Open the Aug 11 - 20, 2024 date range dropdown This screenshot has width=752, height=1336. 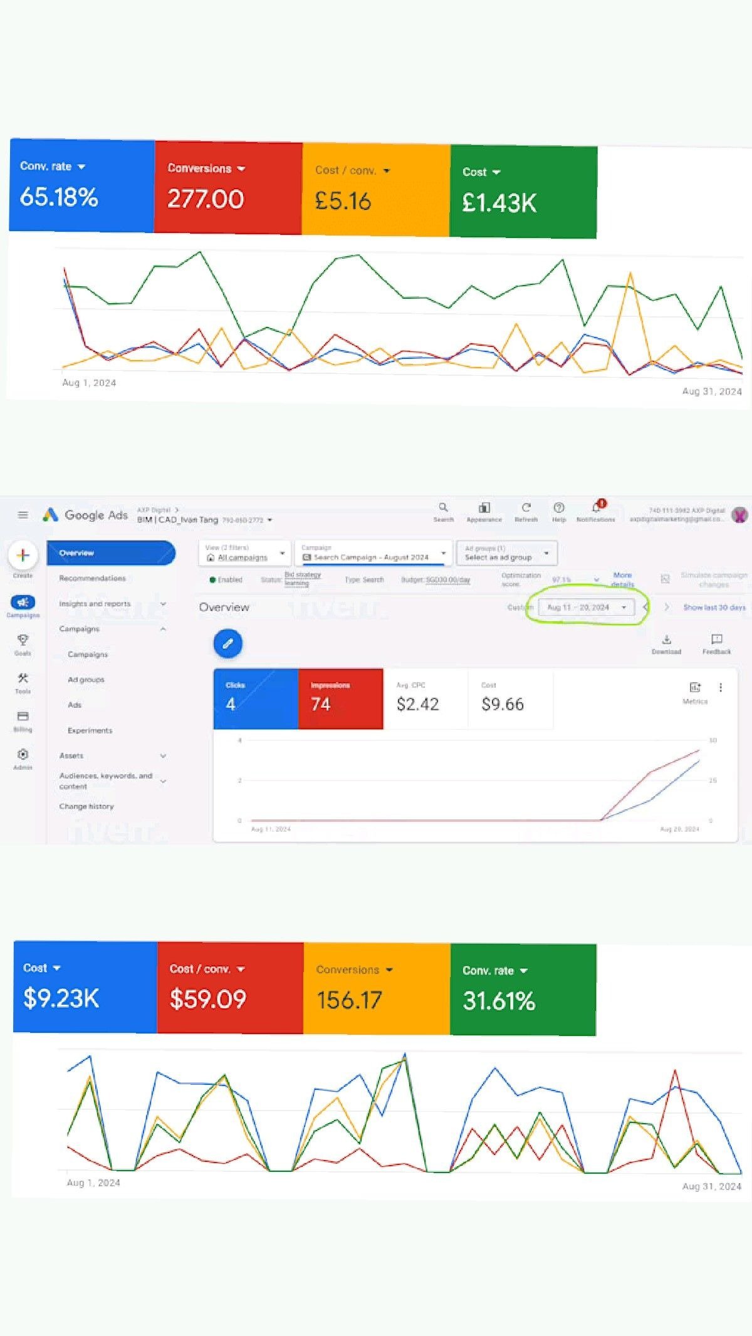586,608
